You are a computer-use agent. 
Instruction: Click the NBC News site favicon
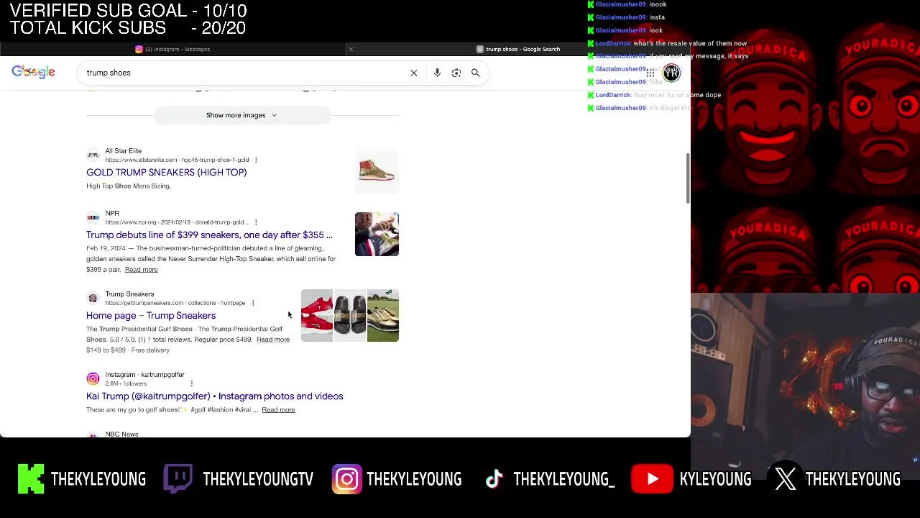[x=93, y=435]
